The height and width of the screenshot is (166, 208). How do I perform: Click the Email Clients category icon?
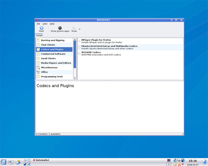[38, 58]
